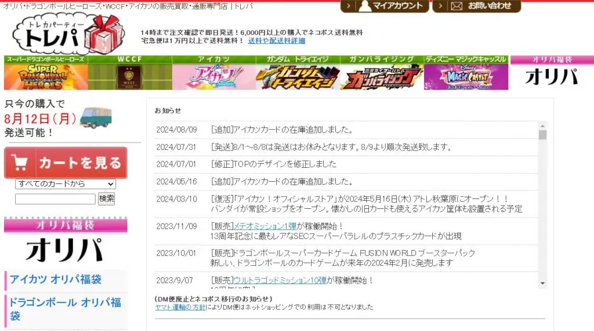This screenshot has width=594, height=331.
Task: Open the Disney Magic Castle banner
Action: pos(466,72)
